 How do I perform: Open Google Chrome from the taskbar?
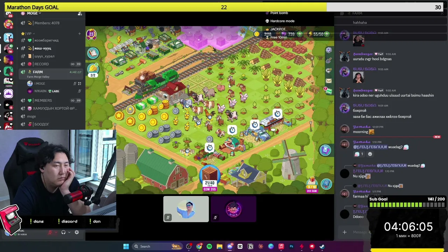199,246
